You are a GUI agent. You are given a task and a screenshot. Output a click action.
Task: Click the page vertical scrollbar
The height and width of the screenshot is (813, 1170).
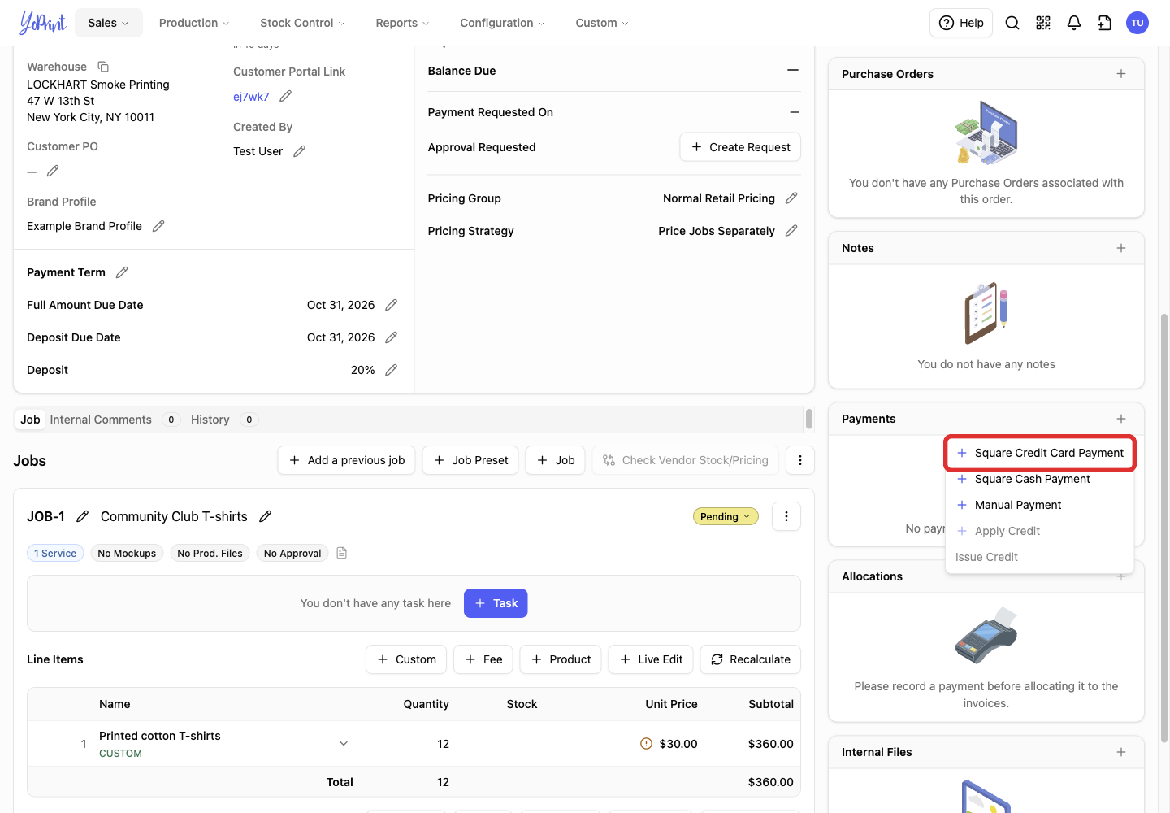click(x=1164, y=528)
